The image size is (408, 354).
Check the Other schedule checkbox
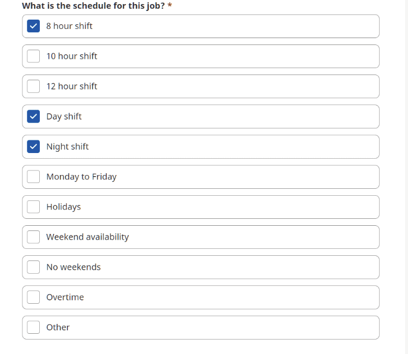tap(33, 327)
